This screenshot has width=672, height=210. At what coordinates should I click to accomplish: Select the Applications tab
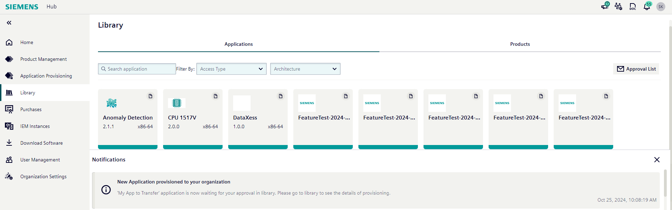point(238,44)
